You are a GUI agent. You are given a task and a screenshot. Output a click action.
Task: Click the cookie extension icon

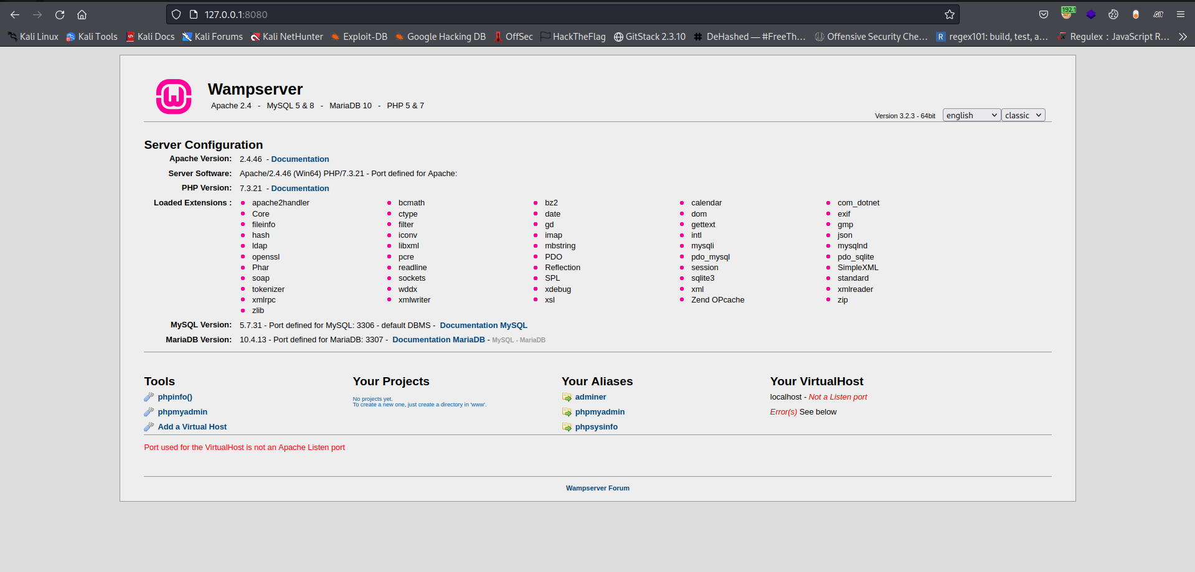pyautogui.click(x=1113, y=14)
